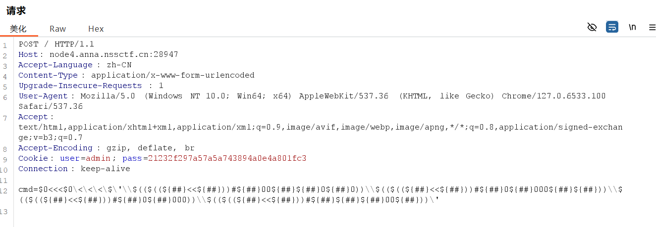656x227 pixels.
Task: Click the application/x-www-form-urlencoded value
Action: (x=172, y=75)
